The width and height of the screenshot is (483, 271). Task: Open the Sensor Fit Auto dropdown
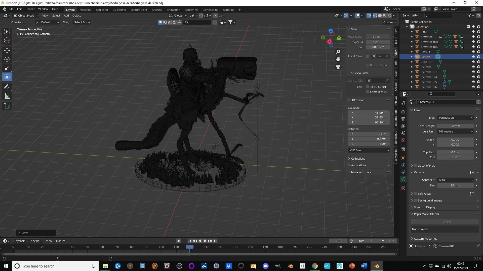point(456,180)
